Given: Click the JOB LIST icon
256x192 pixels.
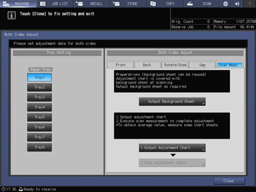Looking at the screenshot, I should coord(43,3).
